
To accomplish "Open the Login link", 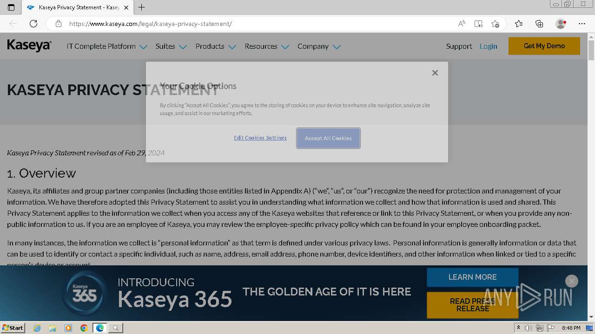I will coord(488,46).
